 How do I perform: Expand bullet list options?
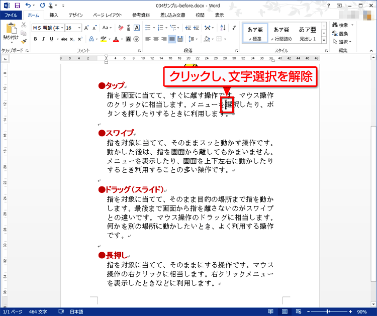[154, 28]
